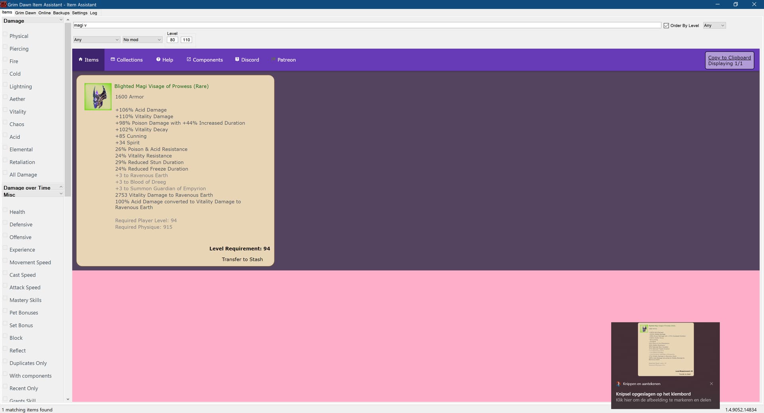
Task: Click the Help question mark icon
Action: [x=158, y=60]
